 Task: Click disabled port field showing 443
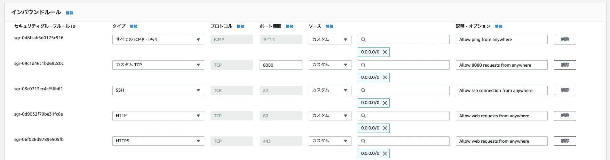tap(281, 141)
